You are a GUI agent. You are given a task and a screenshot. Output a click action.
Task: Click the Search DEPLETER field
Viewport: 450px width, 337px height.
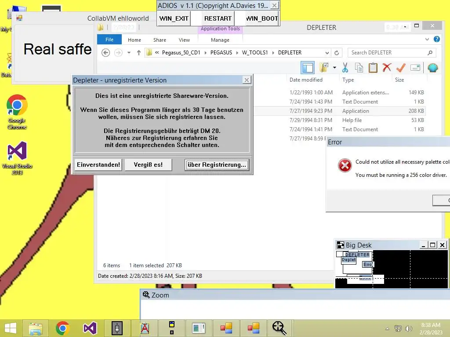point(392,53)
